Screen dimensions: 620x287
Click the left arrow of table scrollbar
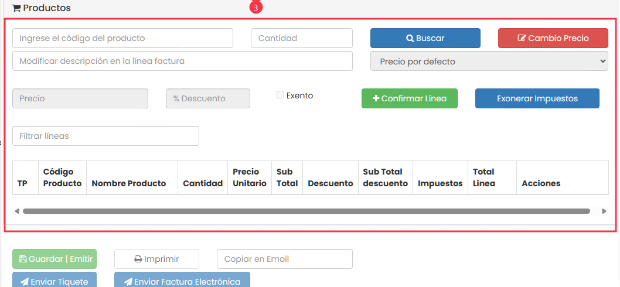coord(17,211)
